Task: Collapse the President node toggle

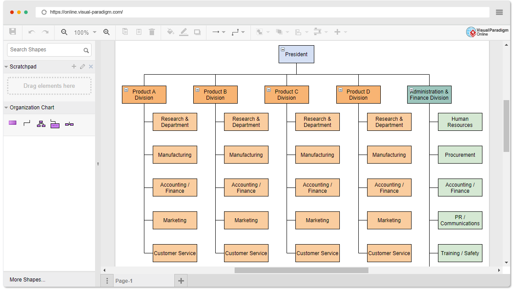Action: [x=283, y=50]
